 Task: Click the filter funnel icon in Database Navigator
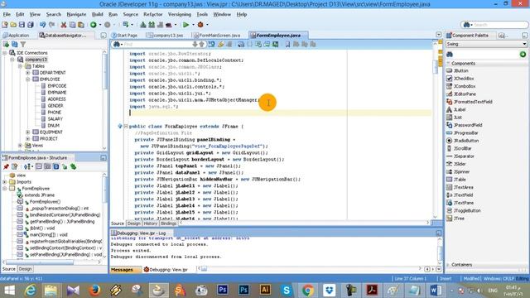(23, 44)
